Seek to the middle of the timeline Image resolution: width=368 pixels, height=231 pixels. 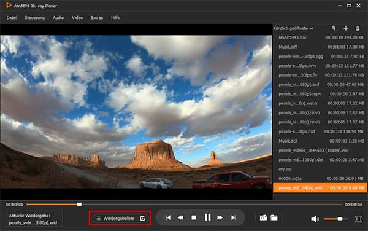pyautogui.click(x=184, y=205)
